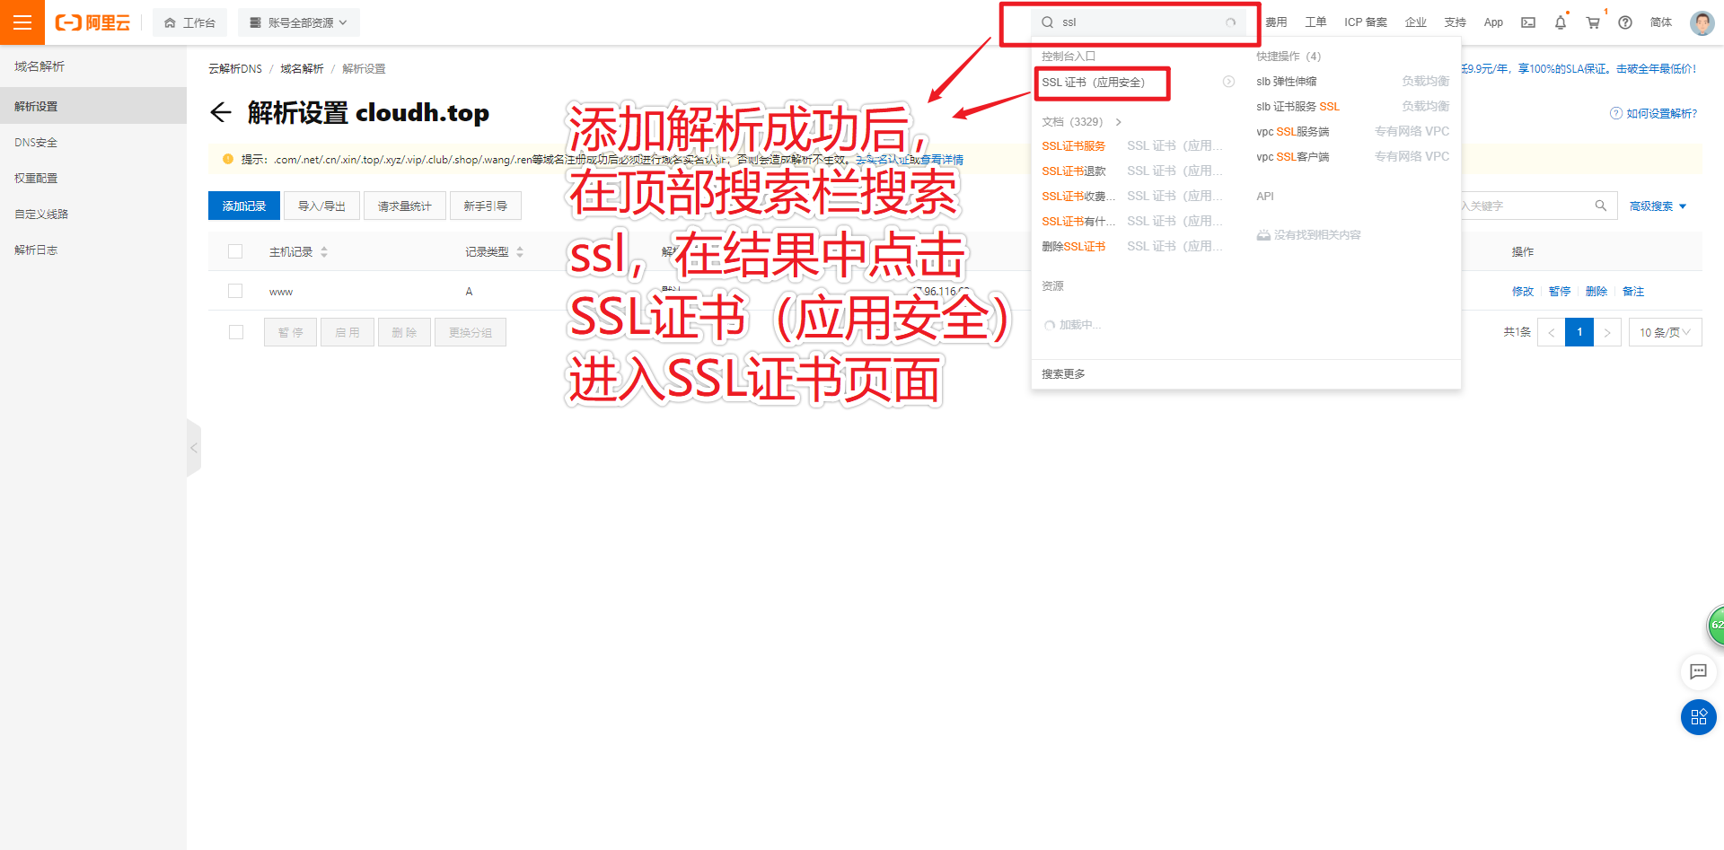Click 备注 for the www record
This screenshot has height=850, width=1724.
(x=1633, y=291)
